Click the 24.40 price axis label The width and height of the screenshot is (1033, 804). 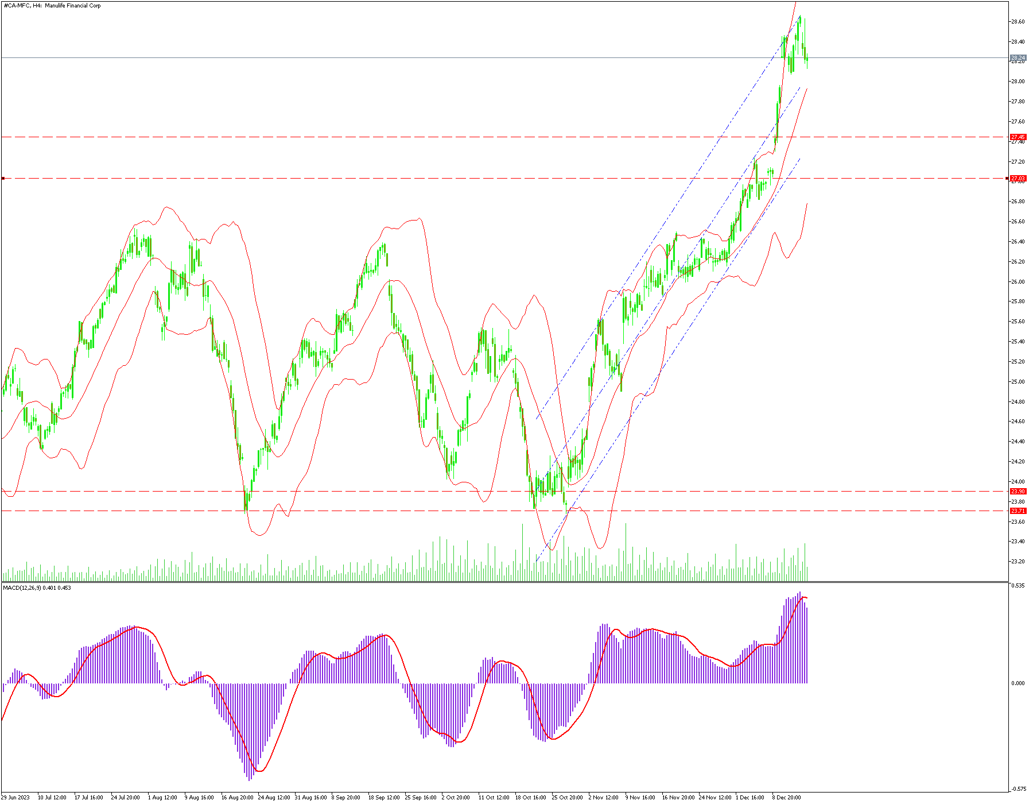pyautogui.click(x=1018, y=442)
